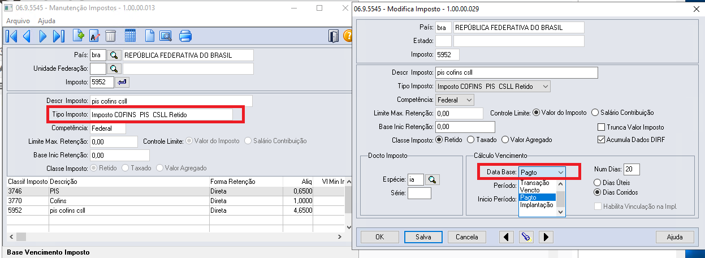705x258 pixels.
Task: Click the magnifier lookup beside Unidade Federação
Action: point(114,68)
